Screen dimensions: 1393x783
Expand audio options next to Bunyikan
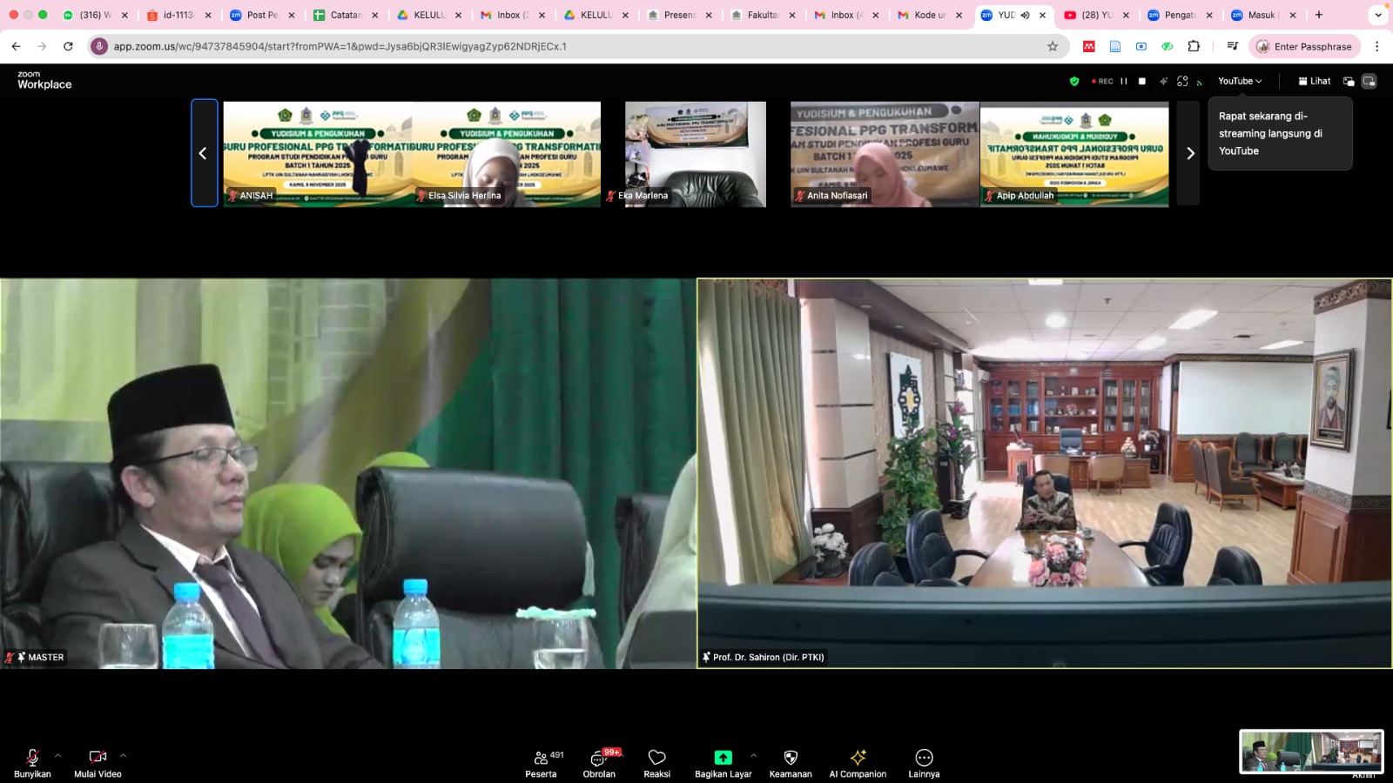[58, 755]
